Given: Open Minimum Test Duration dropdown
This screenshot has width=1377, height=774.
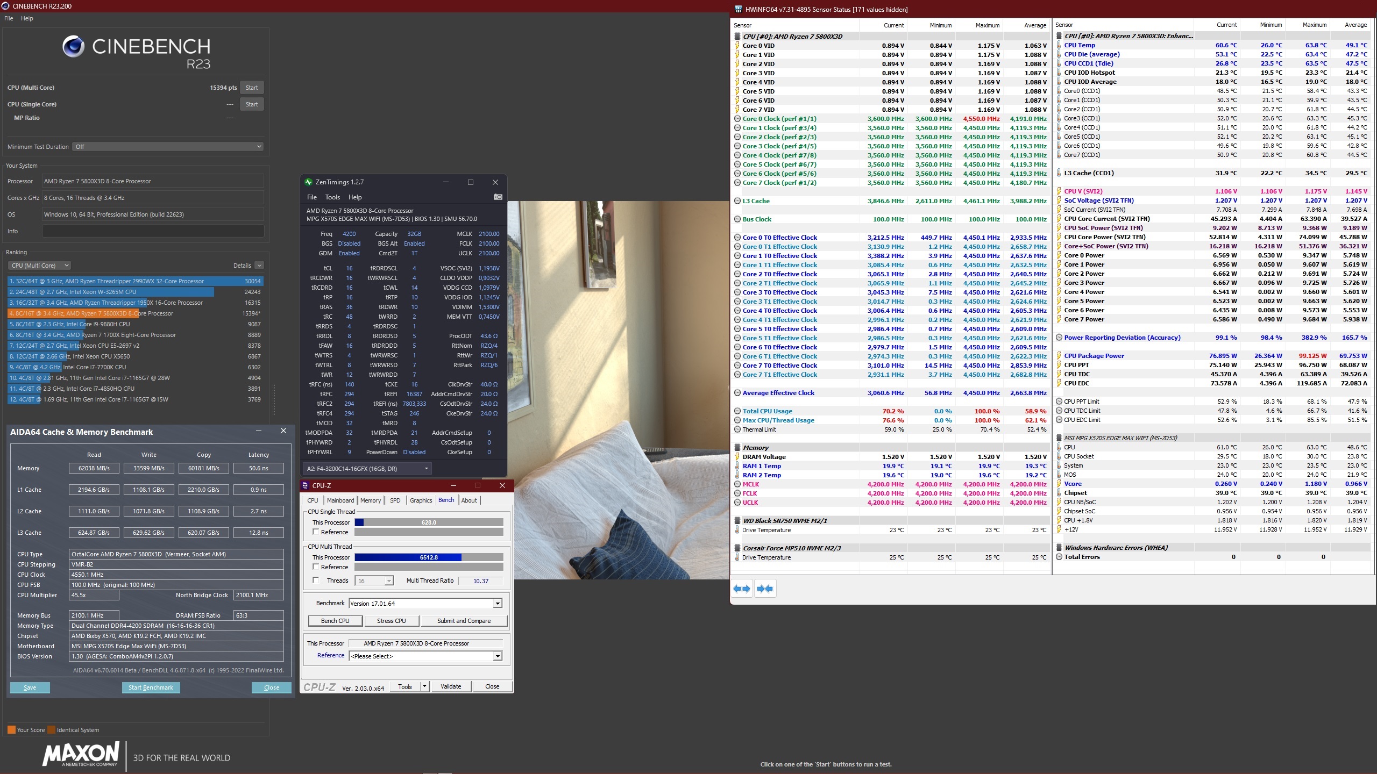Looking at the screenshot, I should coord(168,147).
